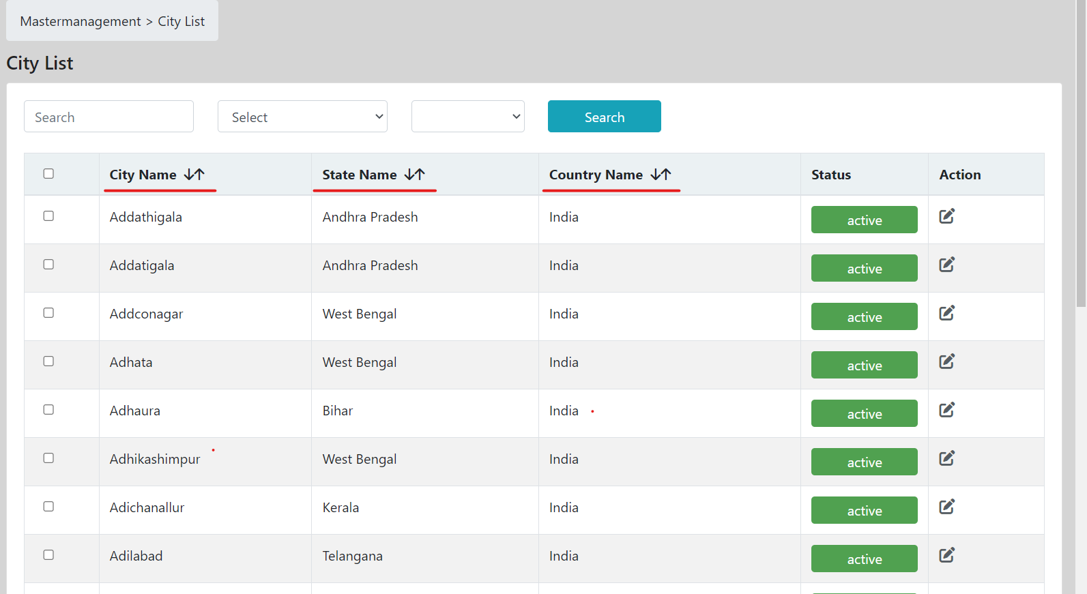Click edit icon for Adhata
Screen dimensions: 1087x594
click(946, 361)
